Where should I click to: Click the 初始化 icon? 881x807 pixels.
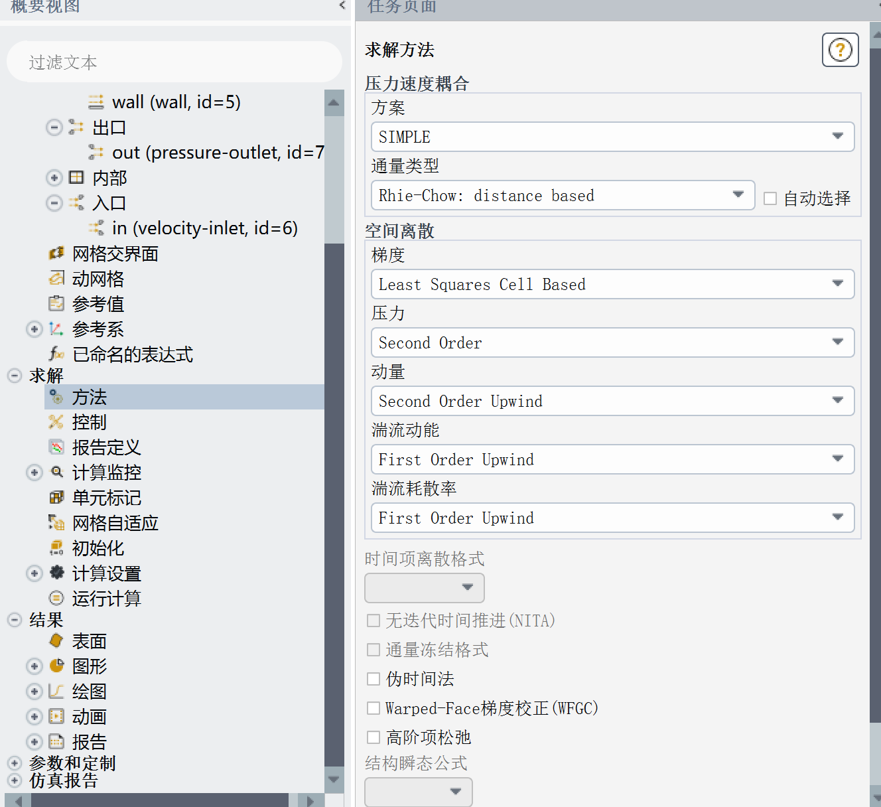[57, 548]
